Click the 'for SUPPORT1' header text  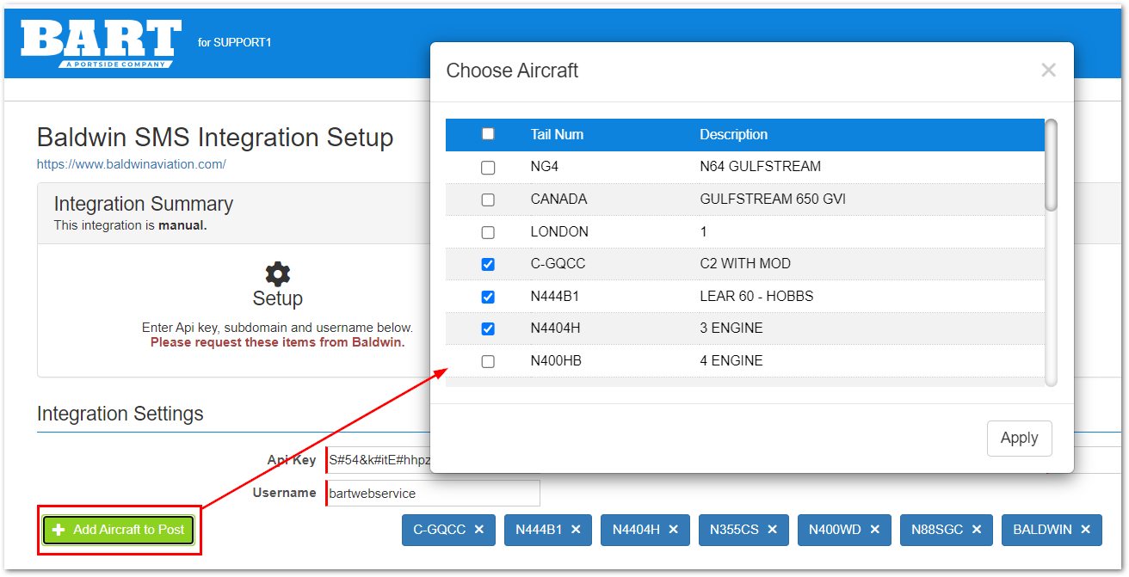click(x=234, y=42)
